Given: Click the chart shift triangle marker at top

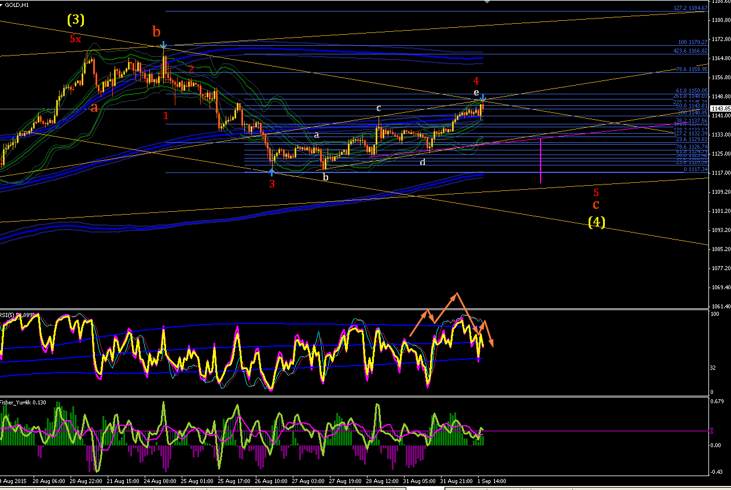Looking at the screenshot, I should click(487, 2).
